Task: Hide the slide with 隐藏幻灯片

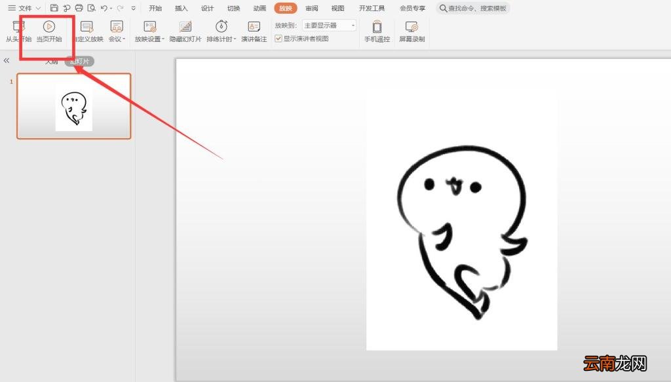Action: 185,31
